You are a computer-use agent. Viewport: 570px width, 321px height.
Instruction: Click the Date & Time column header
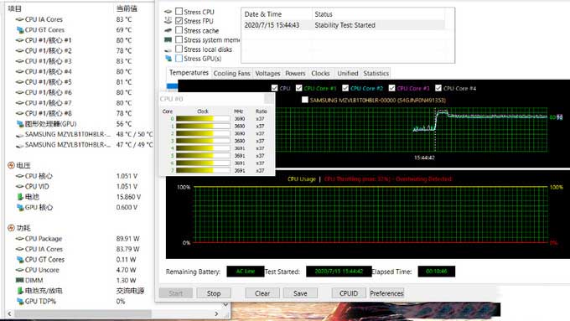click(x=277, y=14)
